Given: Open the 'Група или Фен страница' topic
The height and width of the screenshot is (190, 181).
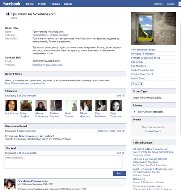Looking at the screenshot, I should [30, 136].
